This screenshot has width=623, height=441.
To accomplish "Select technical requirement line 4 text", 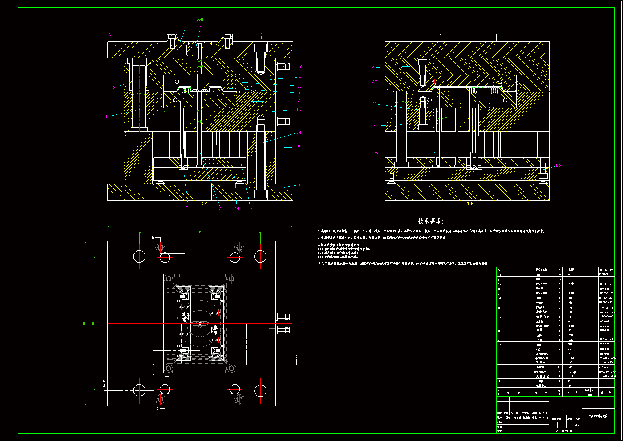I will (x=403, y=263).
